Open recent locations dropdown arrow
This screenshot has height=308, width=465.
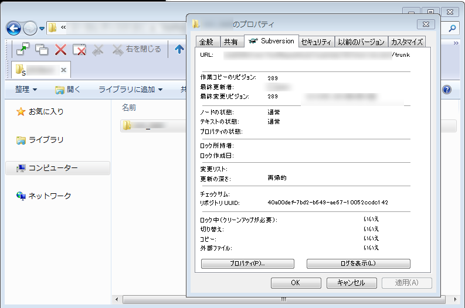tap(42, 29)
